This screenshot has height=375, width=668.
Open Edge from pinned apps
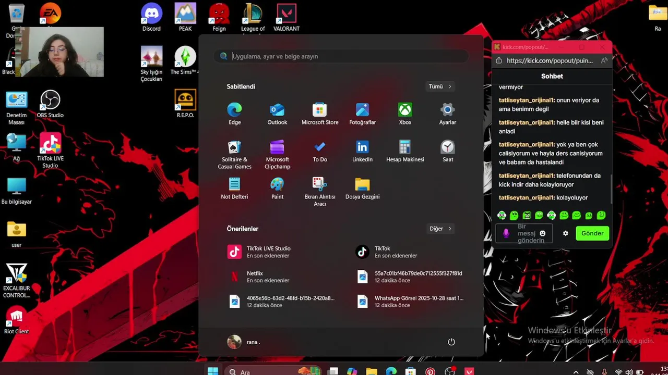click(234, 114)
